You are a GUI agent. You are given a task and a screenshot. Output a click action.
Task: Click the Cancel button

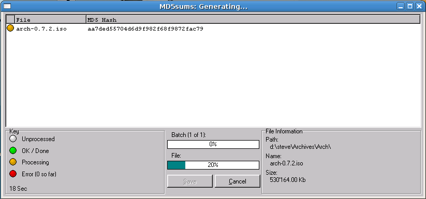[238, 181]
